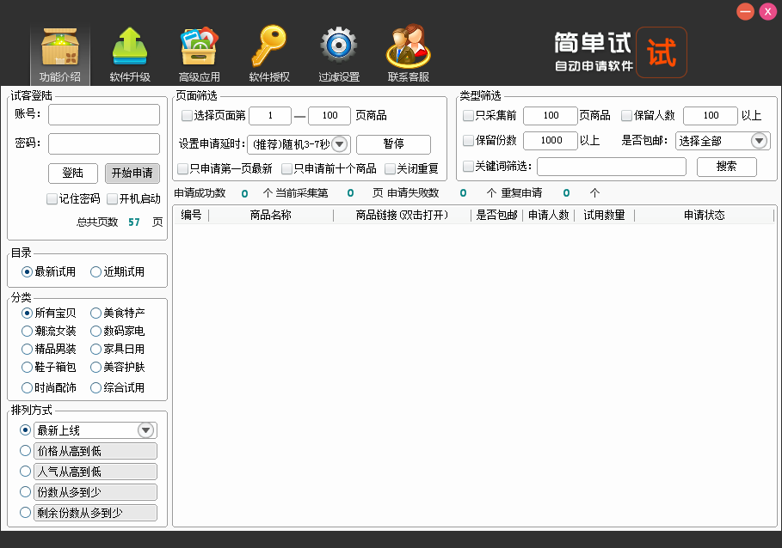Click the orange 试 logo icon

point(662,53)
